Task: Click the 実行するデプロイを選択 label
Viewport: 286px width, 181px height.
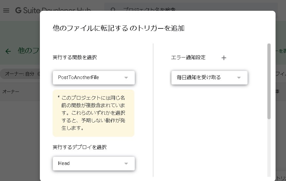Action: (79, 147)
